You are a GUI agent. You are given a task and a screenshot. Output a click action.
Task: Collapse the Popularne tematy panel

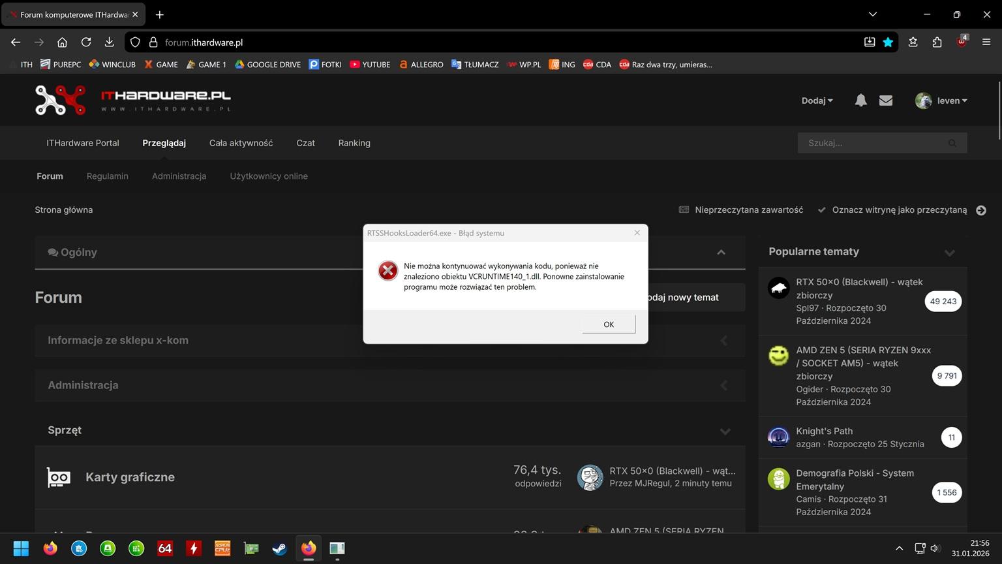pyautogui.click(x=949, y=253)
